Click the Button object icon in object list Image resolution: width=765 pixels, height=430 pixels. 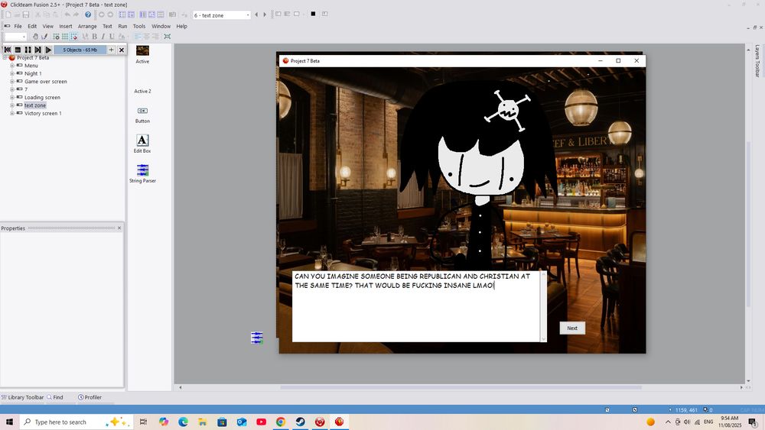click(142, 111)
